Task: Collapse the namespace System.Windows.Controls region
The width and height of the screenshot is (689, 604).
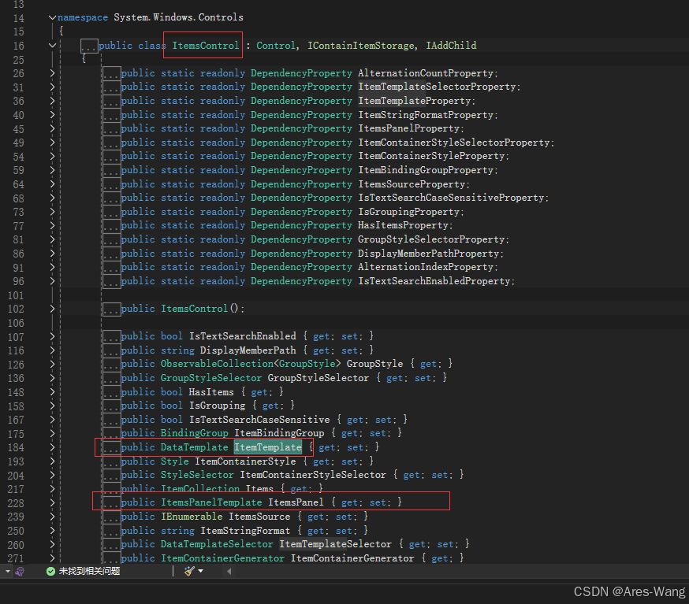Action: 52,17
